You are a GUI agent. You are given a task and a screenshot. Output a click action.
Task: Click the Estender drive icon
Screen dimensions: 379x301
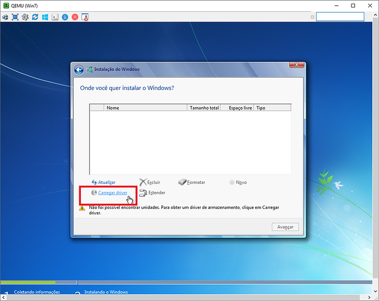[143, 193]
